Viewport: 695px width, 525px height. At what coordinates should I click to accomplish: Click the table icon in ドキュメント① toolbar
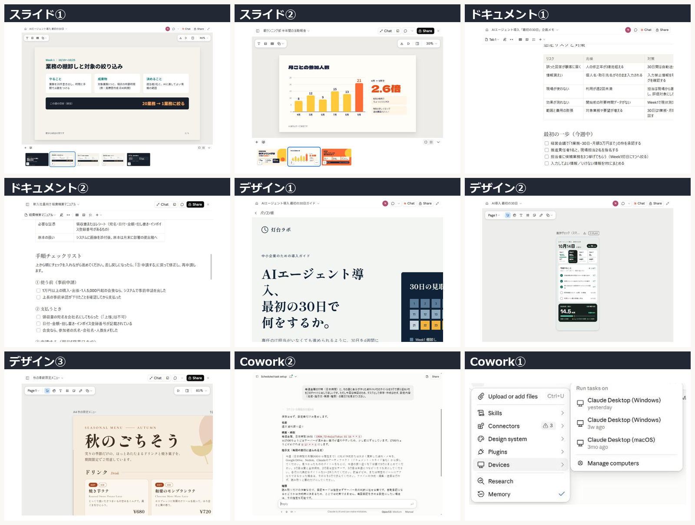click(520, 39)
